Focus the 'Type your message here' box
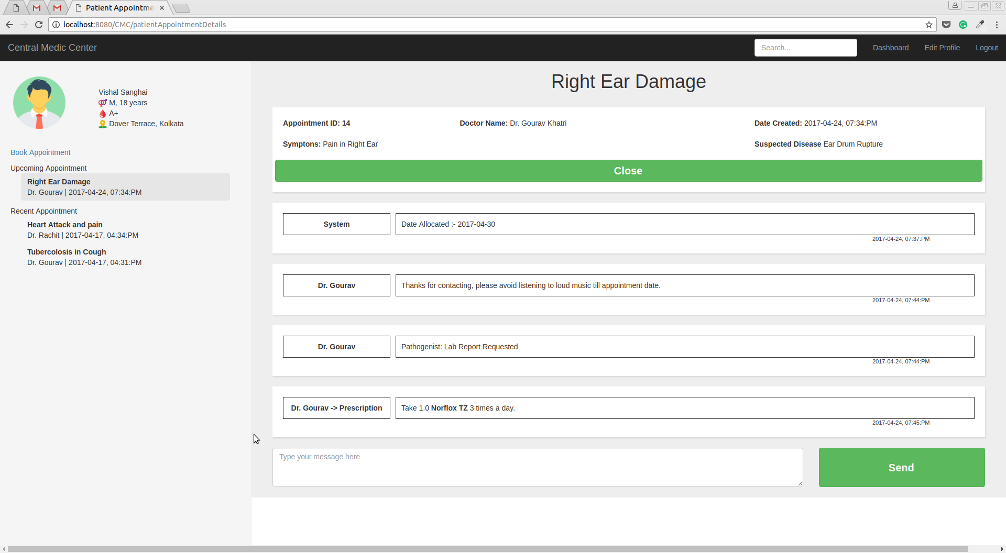The width and height of the screenshot is (1006, 553). pyautogui.click(x=537, y=467)
